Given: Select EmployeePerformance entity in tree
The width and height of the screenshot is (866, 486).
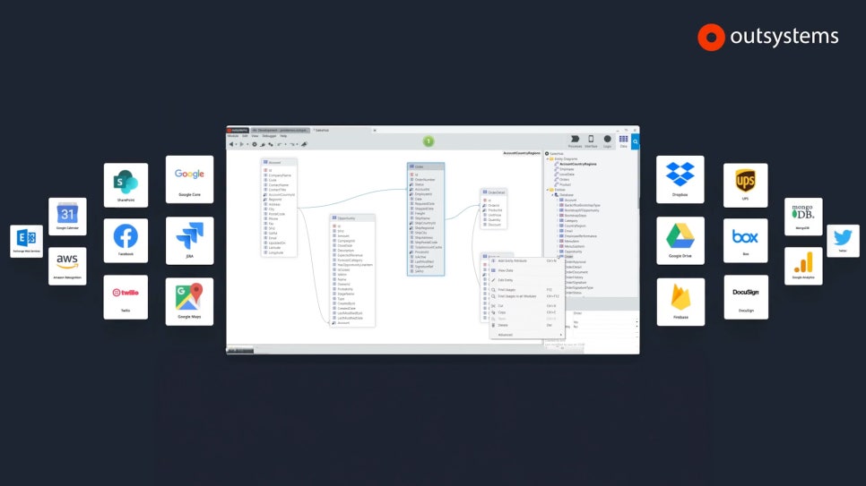Looking at the screenshot, I should [x=580, y=236].
